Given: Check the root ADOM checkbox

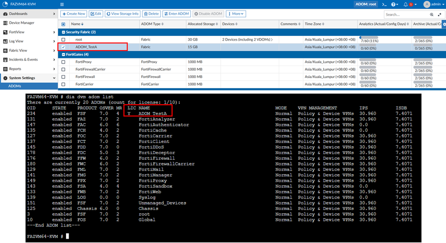Looking at the screenshot, I should [63, 40].
